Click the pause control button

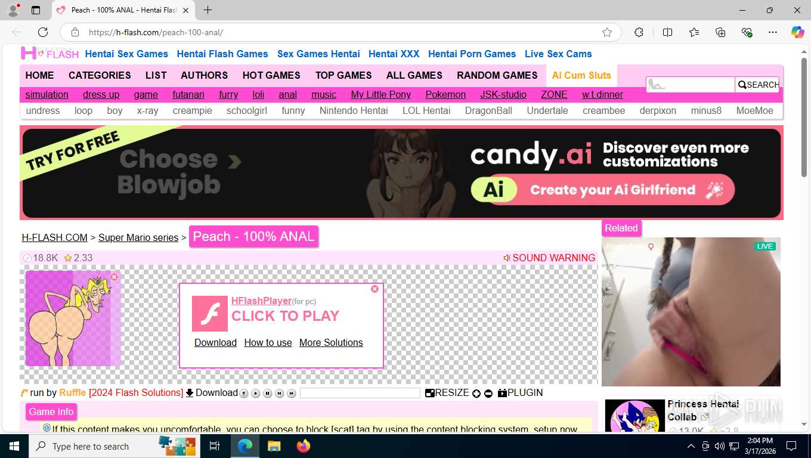[267, 393]
